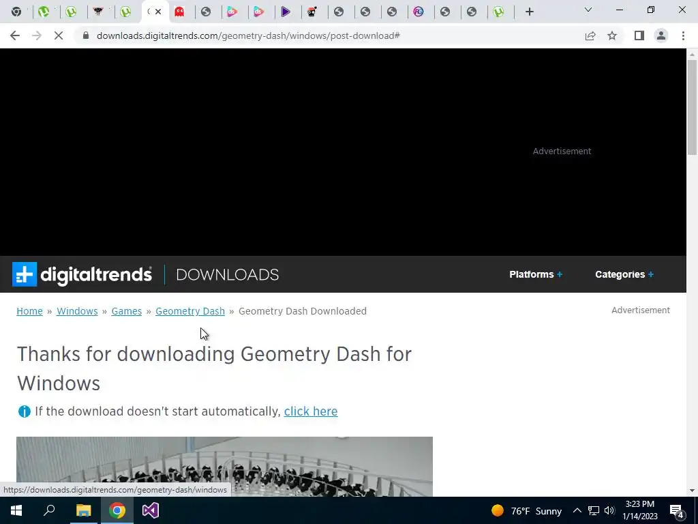Click the vertical scrollbar thumb
This screenshot has height=524, width=698.
point(693,107)
